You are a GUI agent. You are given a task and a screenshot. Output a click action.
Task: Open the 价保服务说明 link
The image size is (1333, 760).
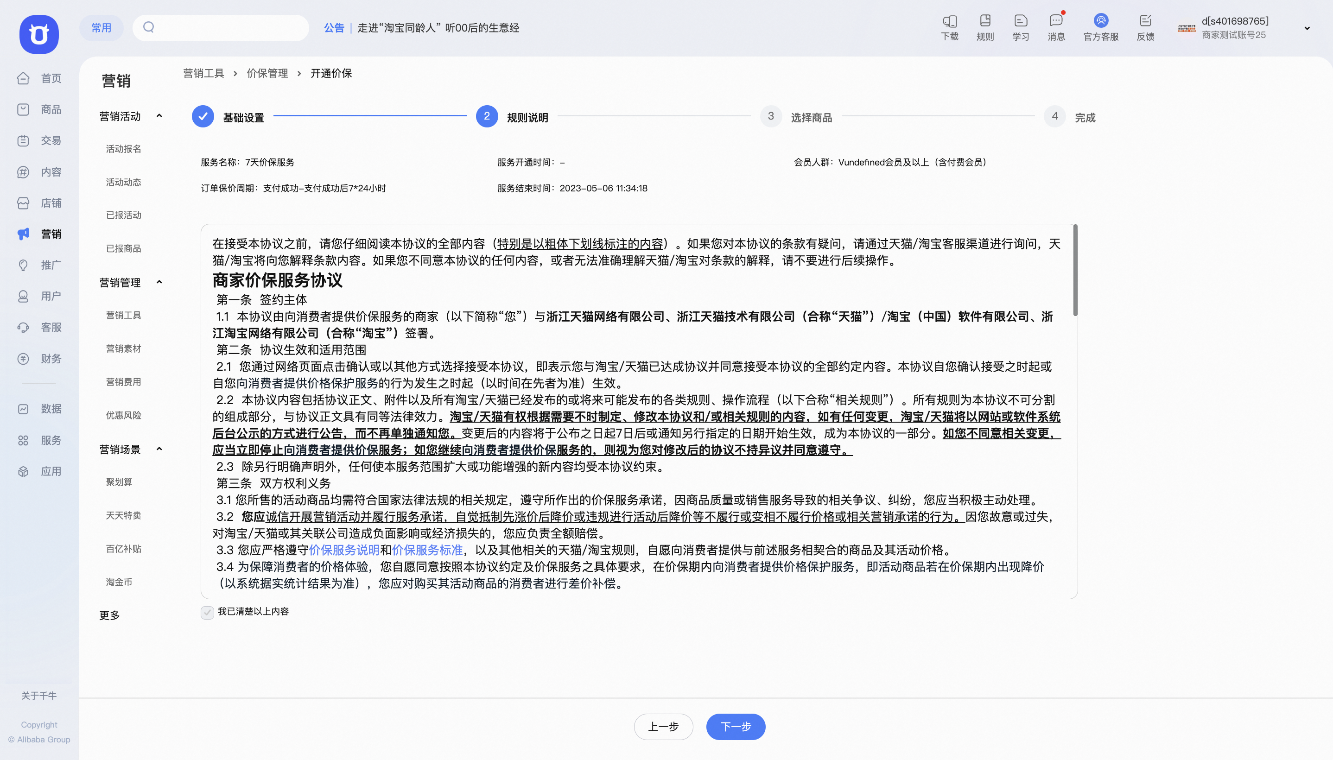[344, 550]
